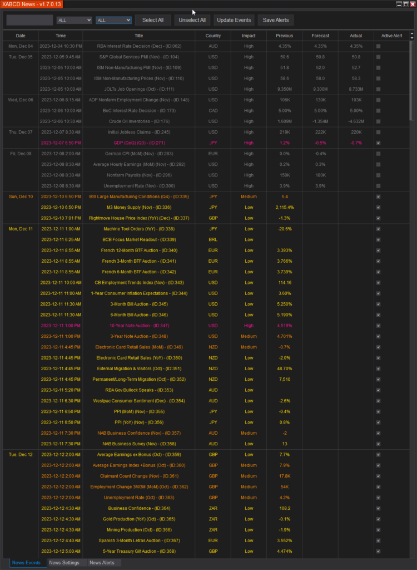
Task: Click the 48.70% previous value
Action: pyautogui.click(x=285, y=368)
